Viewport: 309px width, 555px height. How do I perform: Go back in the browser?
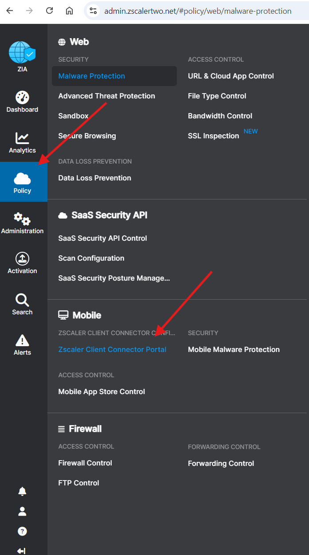pyautogui.click(x=10, y=11)
